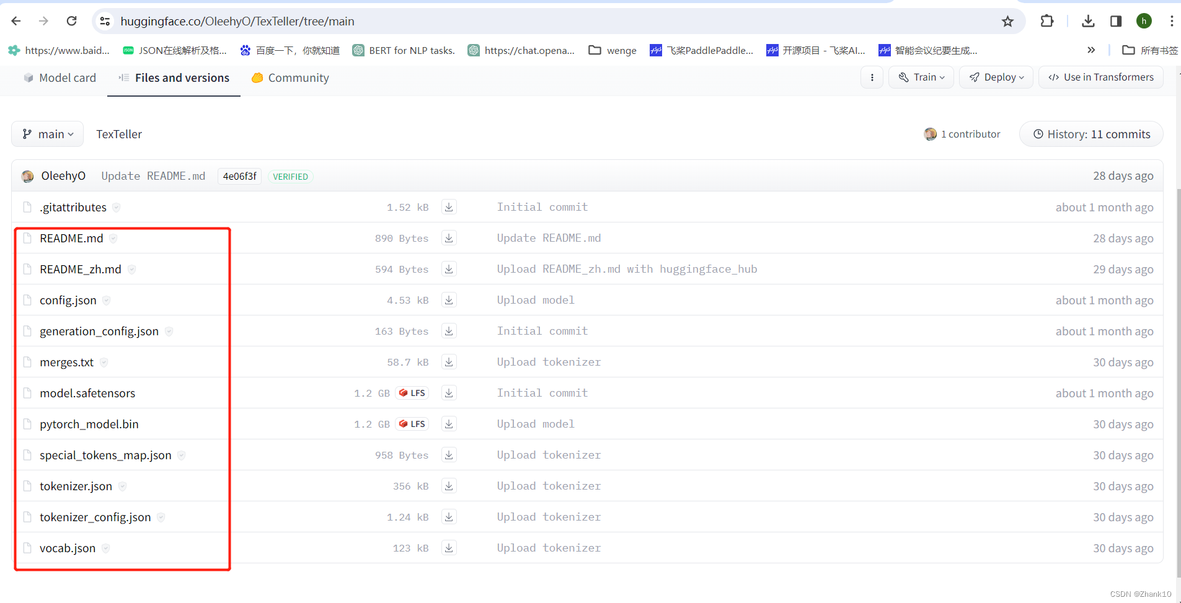Screen dimensions: 1181x603
Task: Download tokenizer.json via download icon
Action: click(x=449, y=486)
